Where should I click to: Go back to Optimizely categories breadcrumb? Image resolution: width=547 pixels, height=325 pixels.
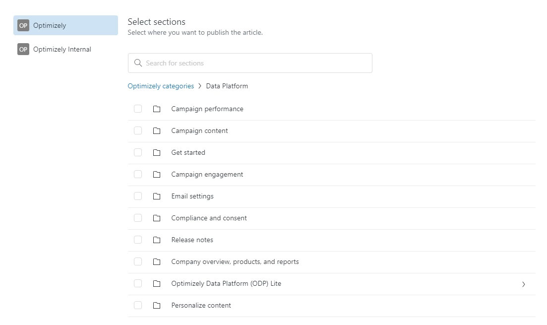pos(161,86)
